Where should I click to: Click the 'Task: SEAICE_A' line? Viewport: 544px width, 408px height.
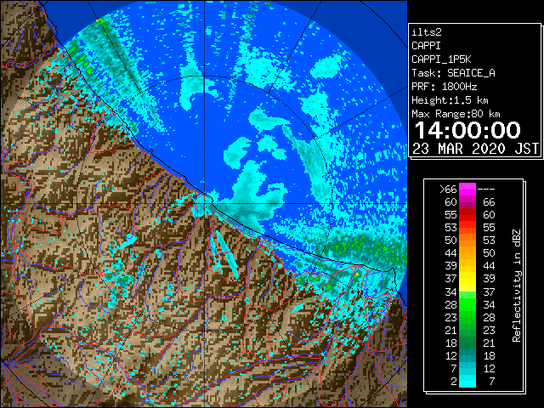click(453, 73)
